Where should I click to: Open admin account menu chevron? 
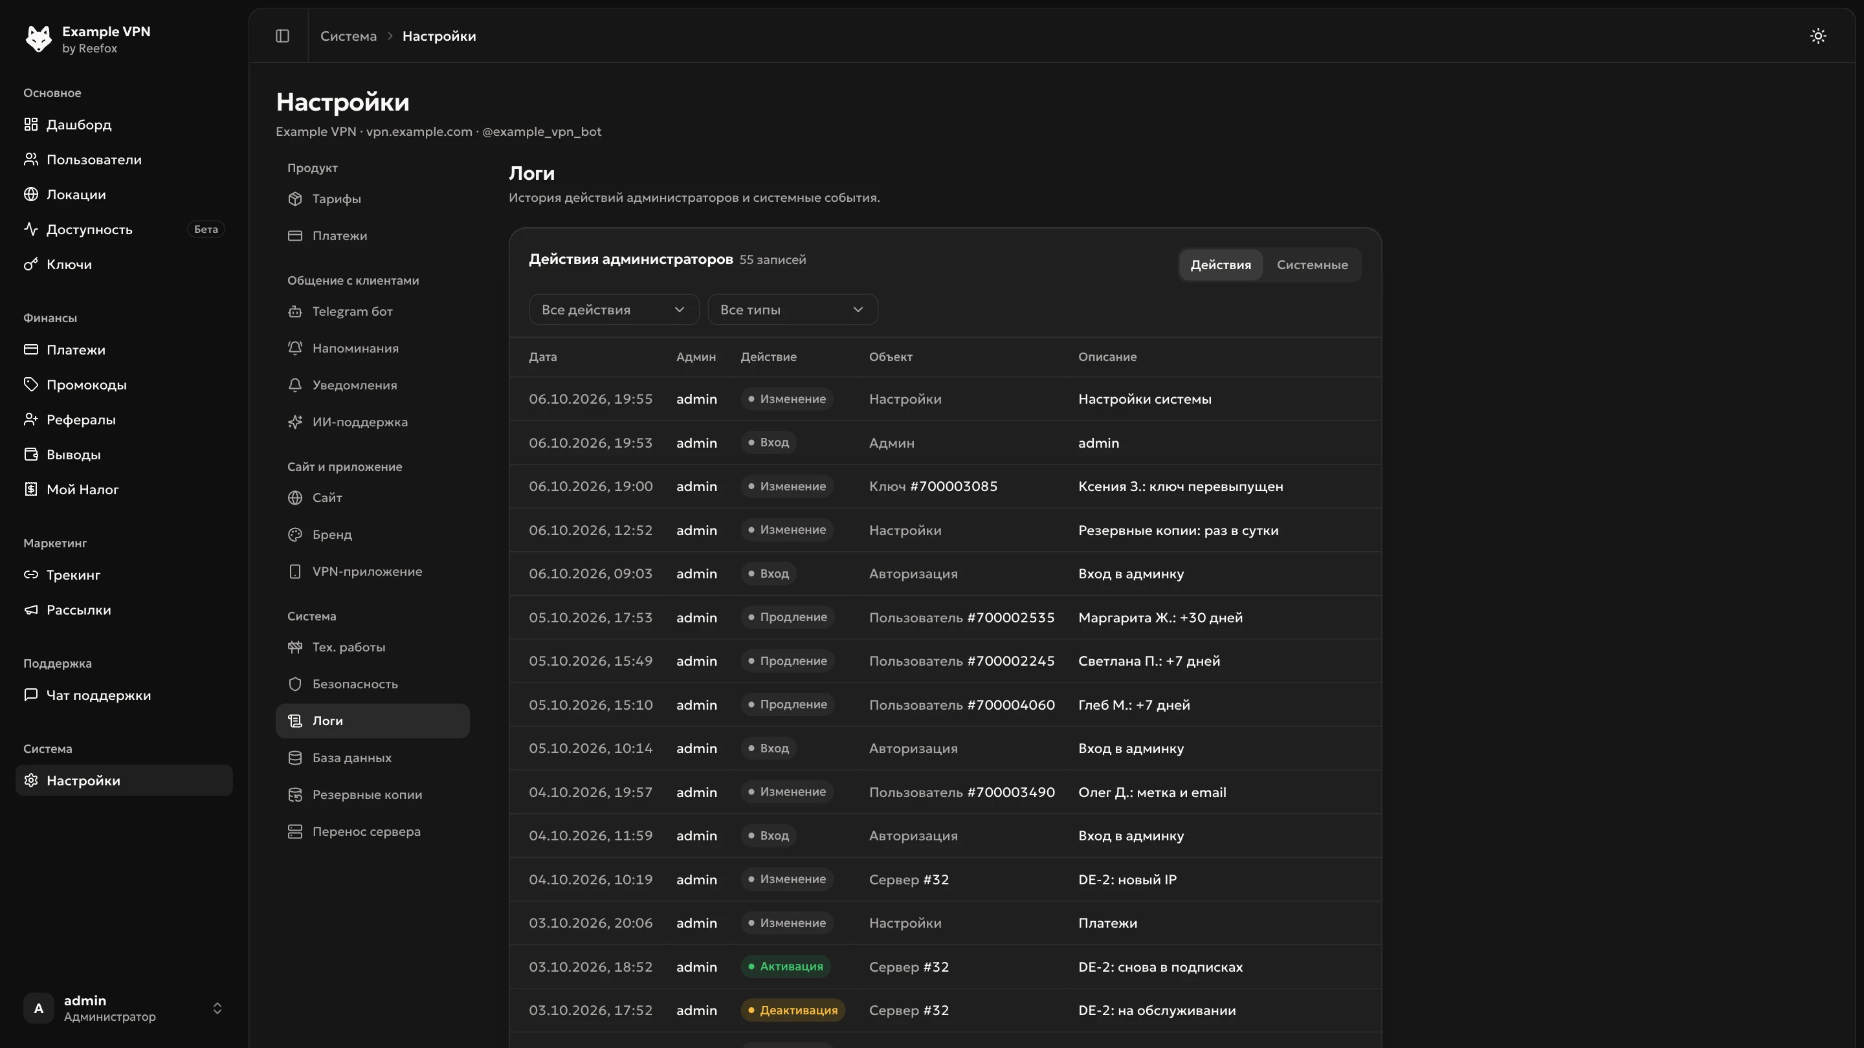click(217, 1009)
